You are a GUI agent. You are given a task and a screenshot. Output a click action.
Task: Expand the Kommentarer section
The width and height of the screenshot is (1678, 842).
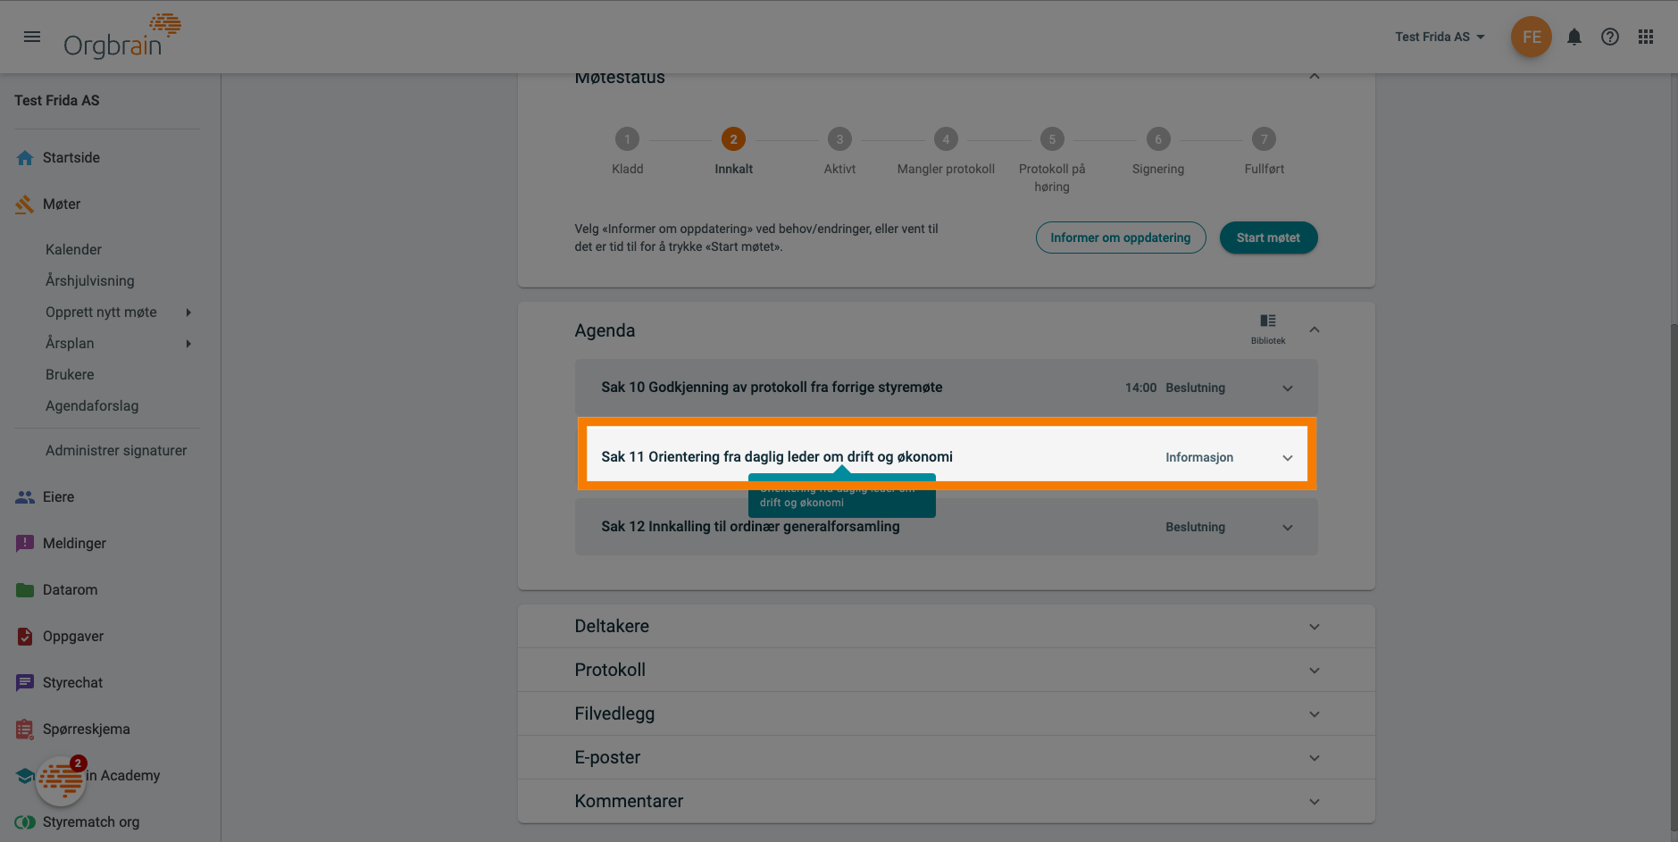(947, 801)
